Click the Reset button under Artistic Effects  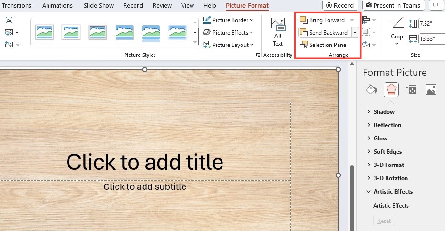(x=384, y=221)
